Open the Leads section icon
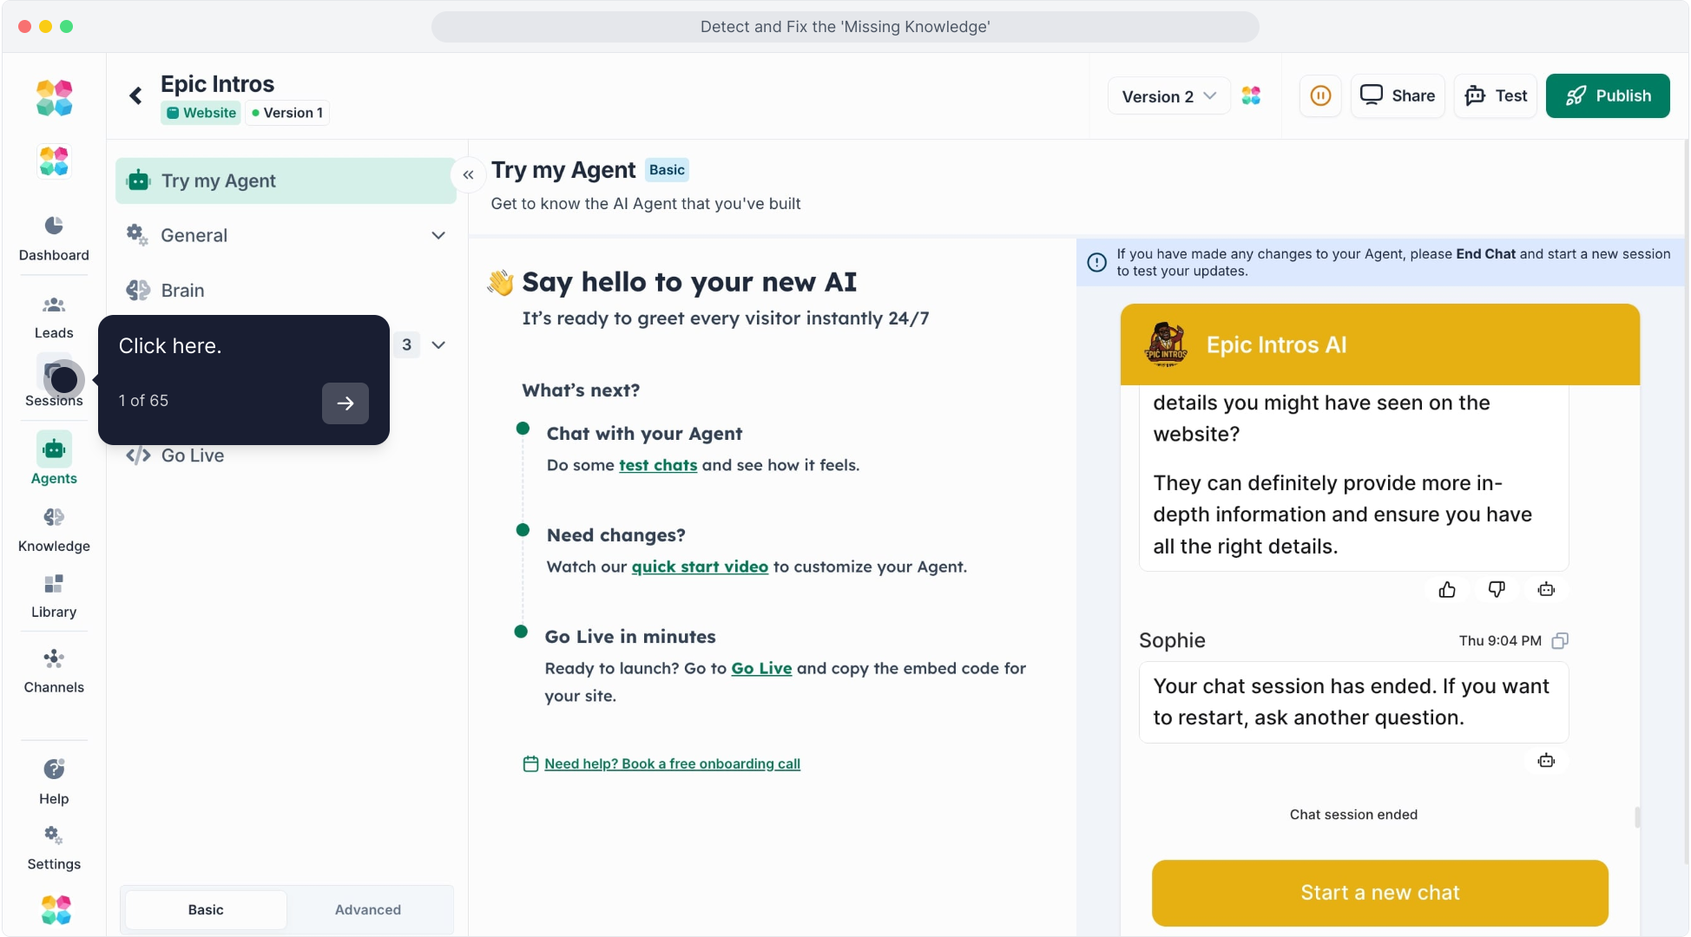 [x=54, y=305]
